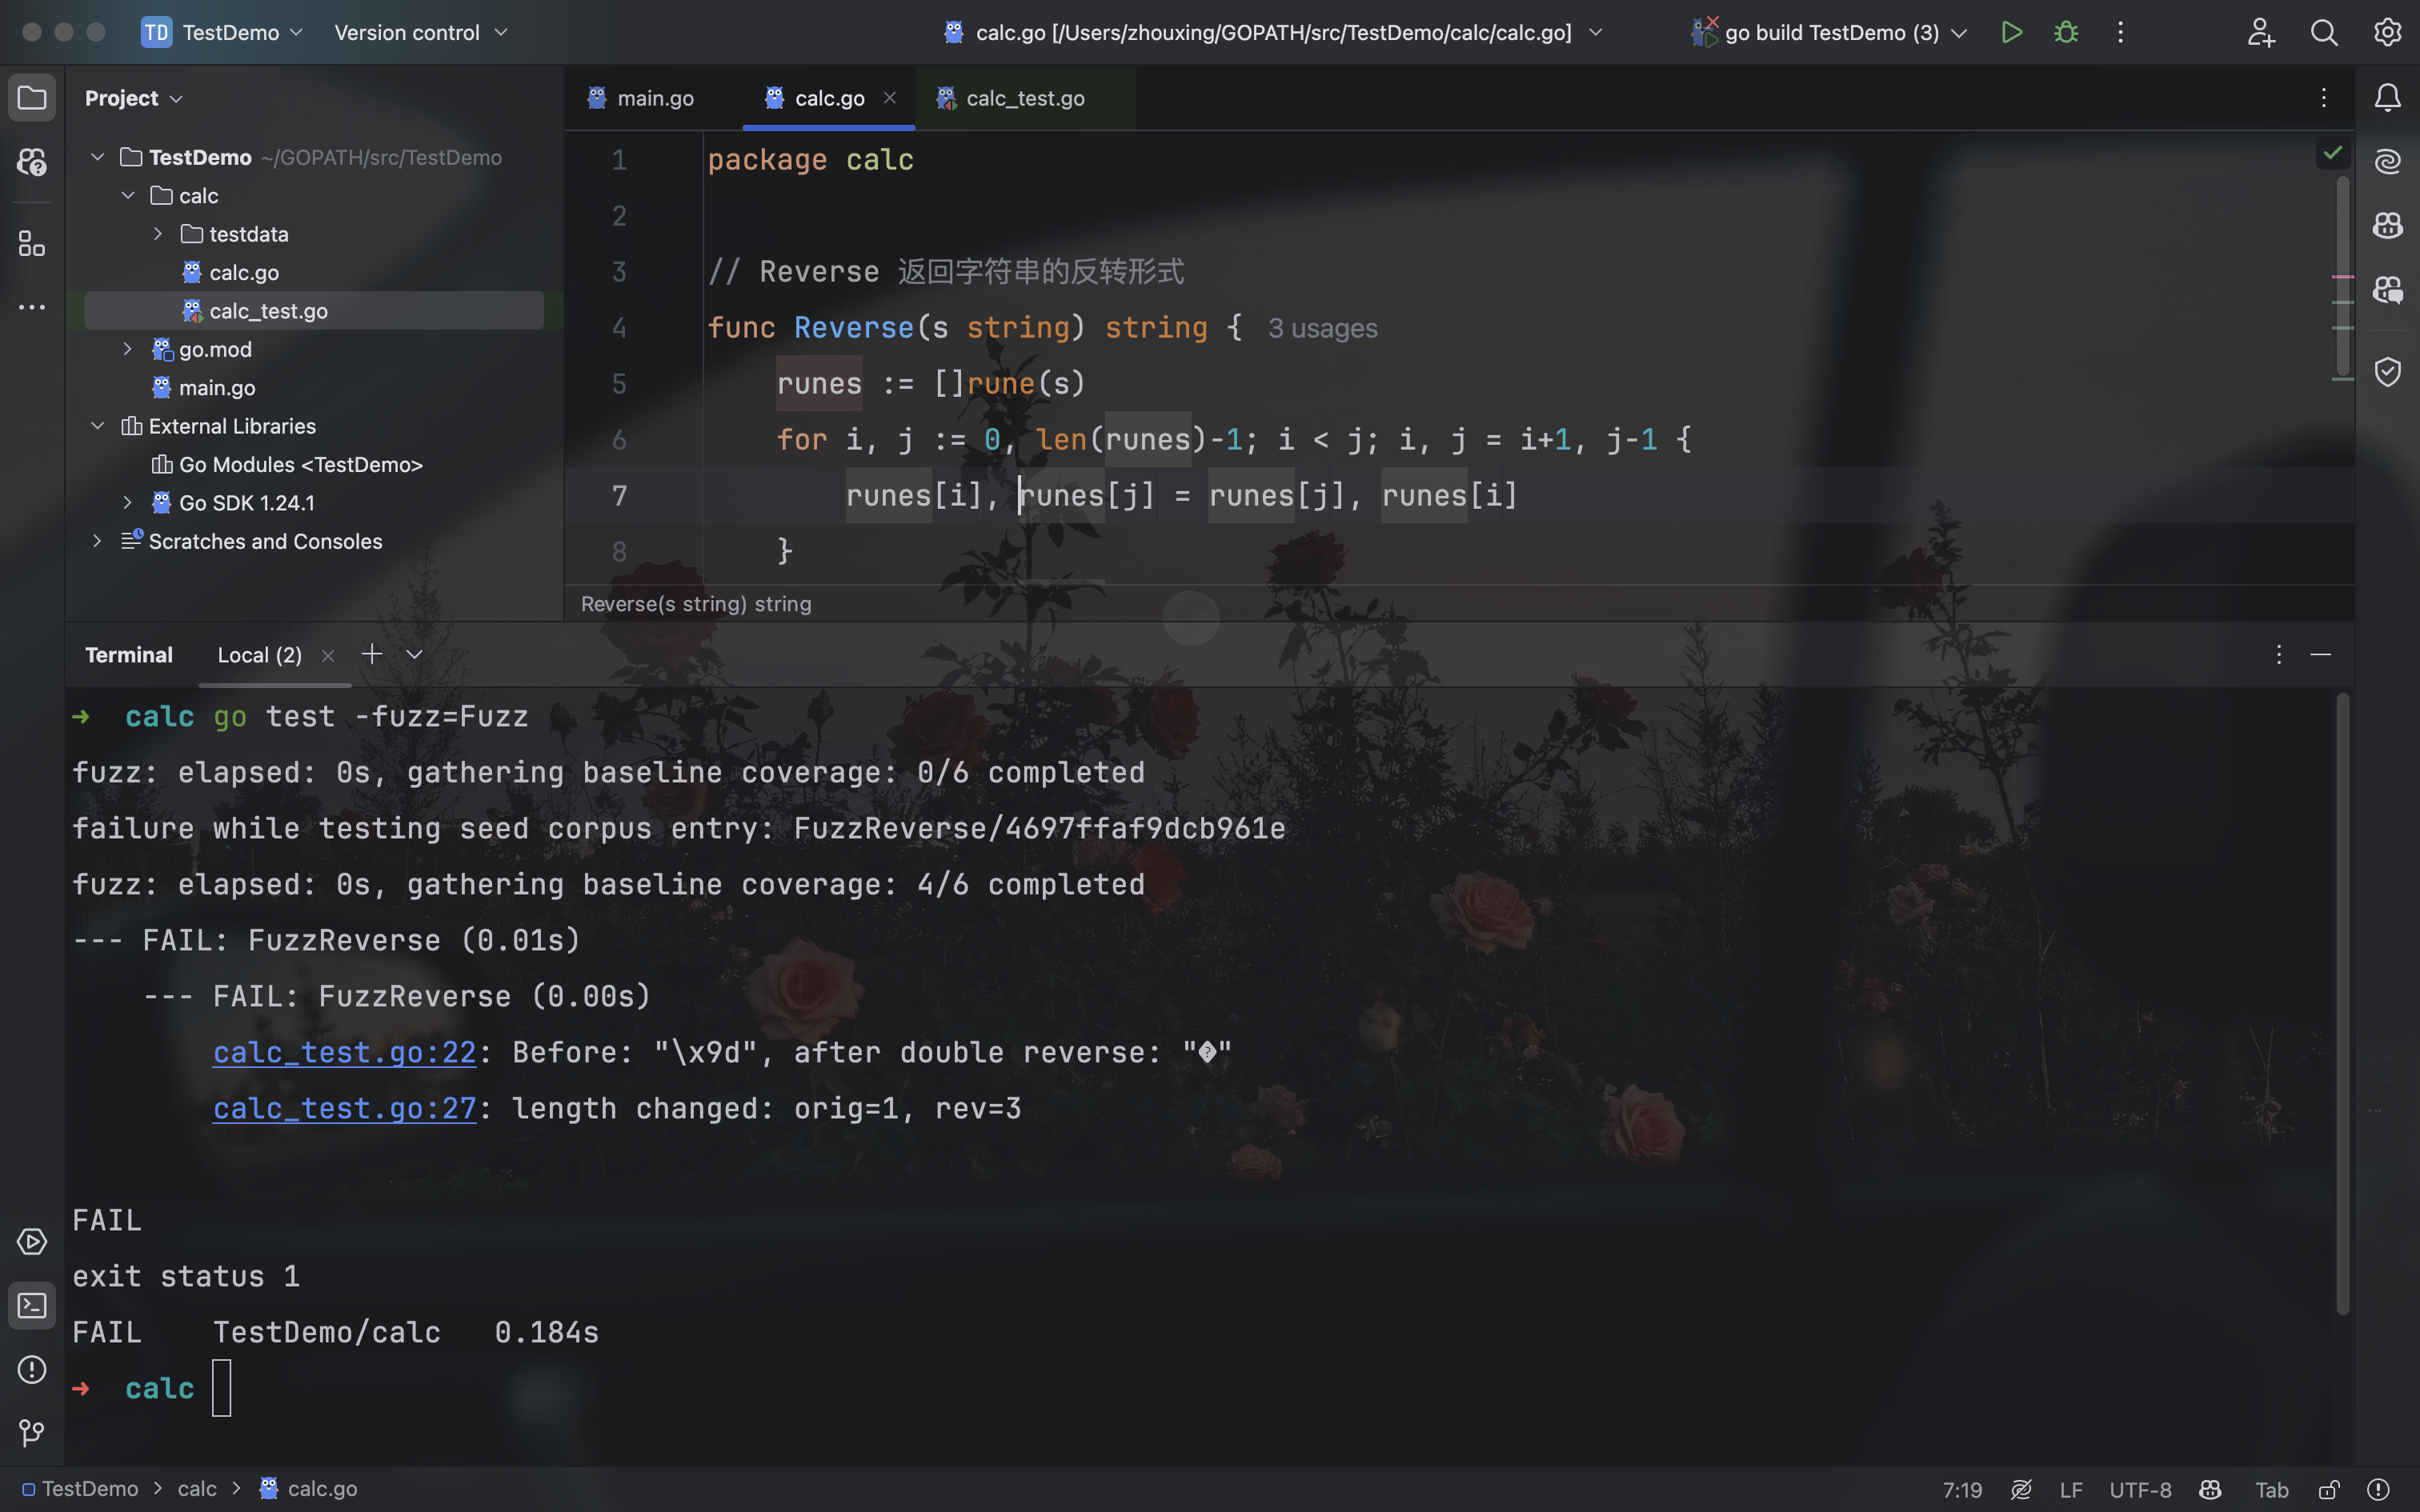Click the terminal vertical scrollbar
Viewport: 2420px width, 1512px height.
click(x=2342, y=1000)
